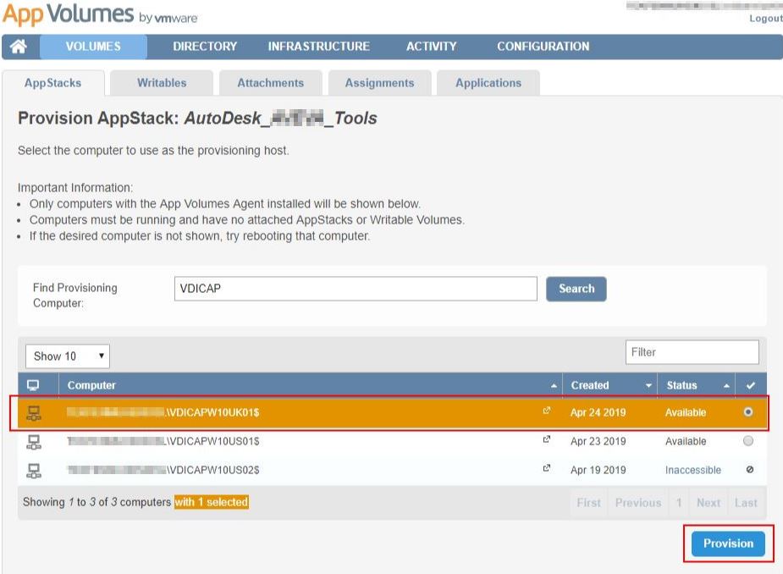Click the checkmark selection column header
This screenshot has height=574, width=783.
750,386
